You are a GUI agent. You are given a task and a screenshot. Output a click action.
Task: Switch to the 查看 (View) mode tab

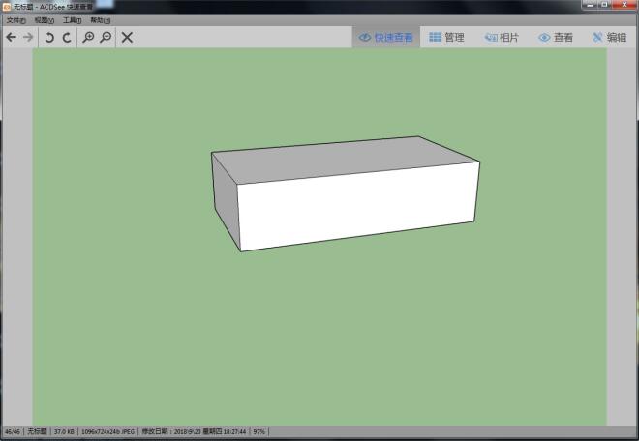point(556,38)
